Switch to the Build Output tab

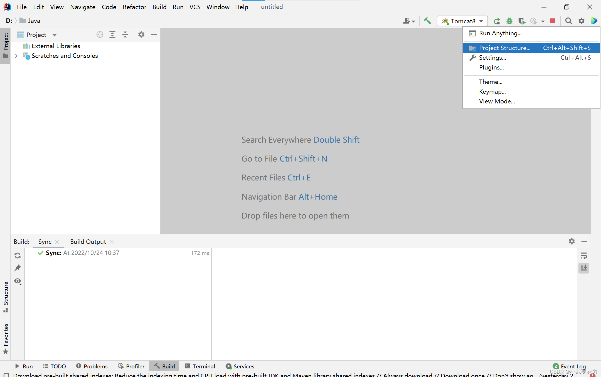click(x=88, y=242)
